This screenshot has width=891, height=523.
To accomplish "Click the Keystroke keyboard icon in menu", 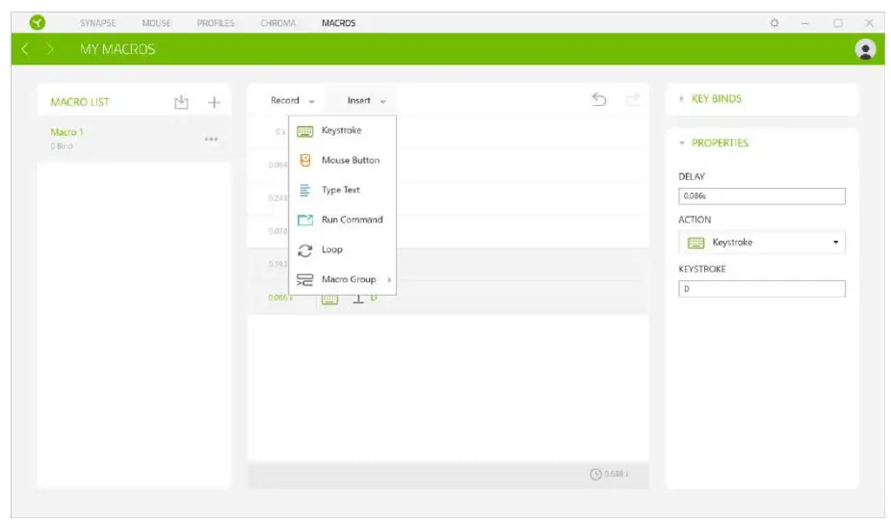I will click(305, 131).
